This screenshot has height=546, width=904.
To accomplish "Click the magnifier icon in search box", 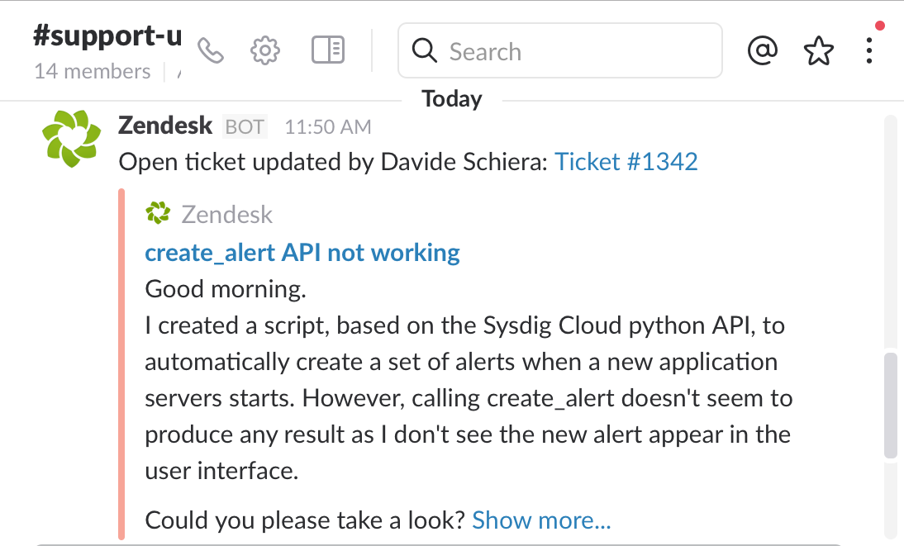I will click(x=425, y=50).
